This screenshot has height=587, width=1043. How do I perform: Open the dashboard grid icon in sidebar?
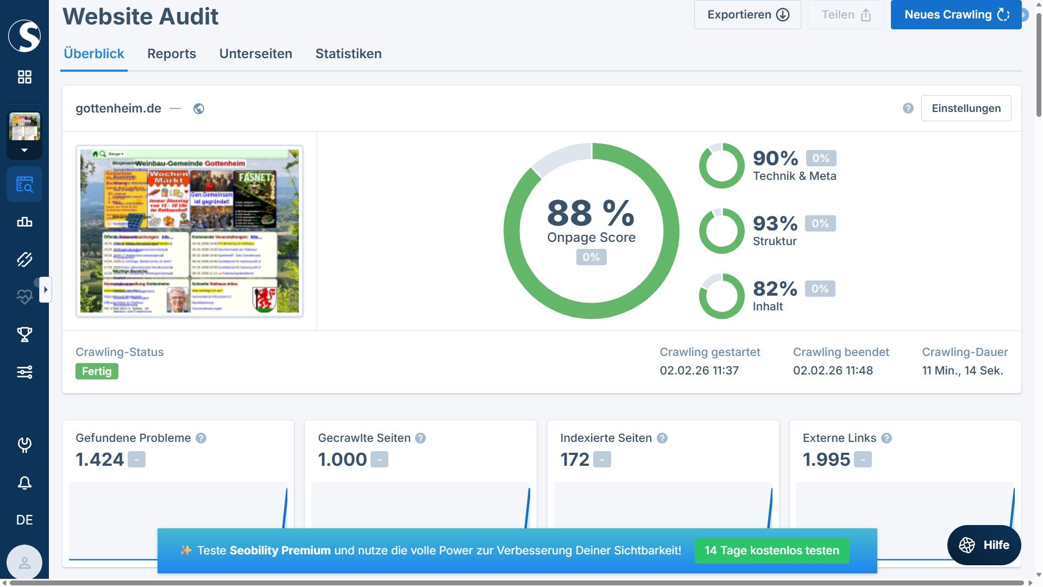[x=24, y=77]
